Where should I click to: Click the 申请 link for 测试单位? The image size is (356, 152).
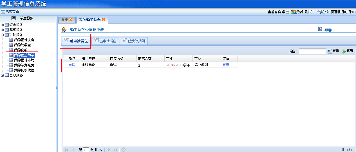tap(72, 65)
